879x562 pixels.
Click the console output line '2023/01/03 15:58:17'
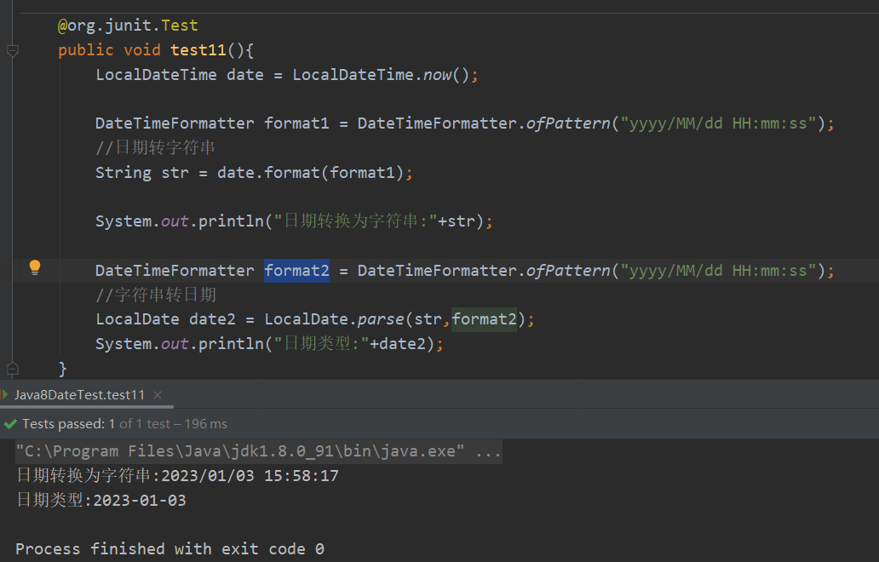point(250,476)
